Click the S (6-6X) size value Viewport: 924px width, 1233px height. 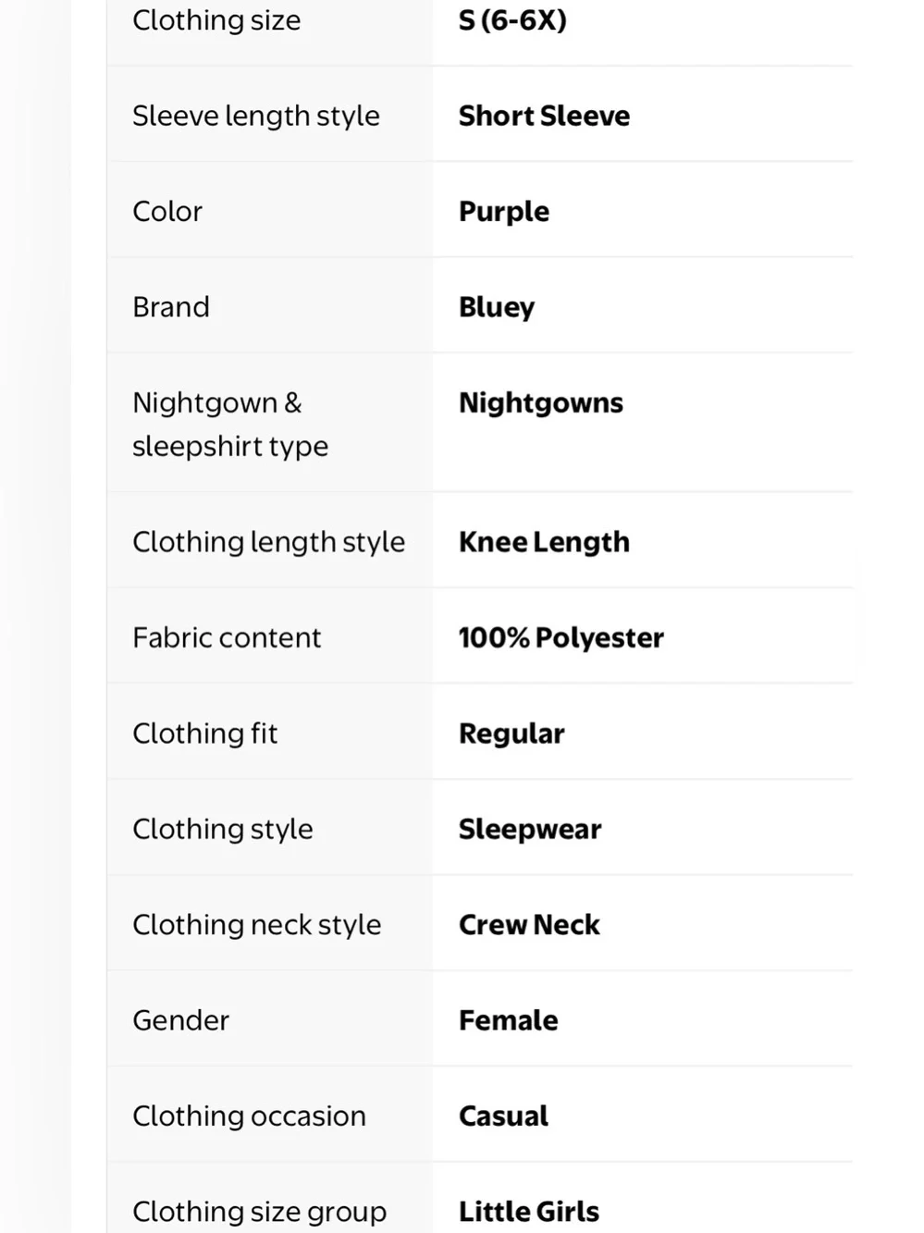tap(512, 20)
